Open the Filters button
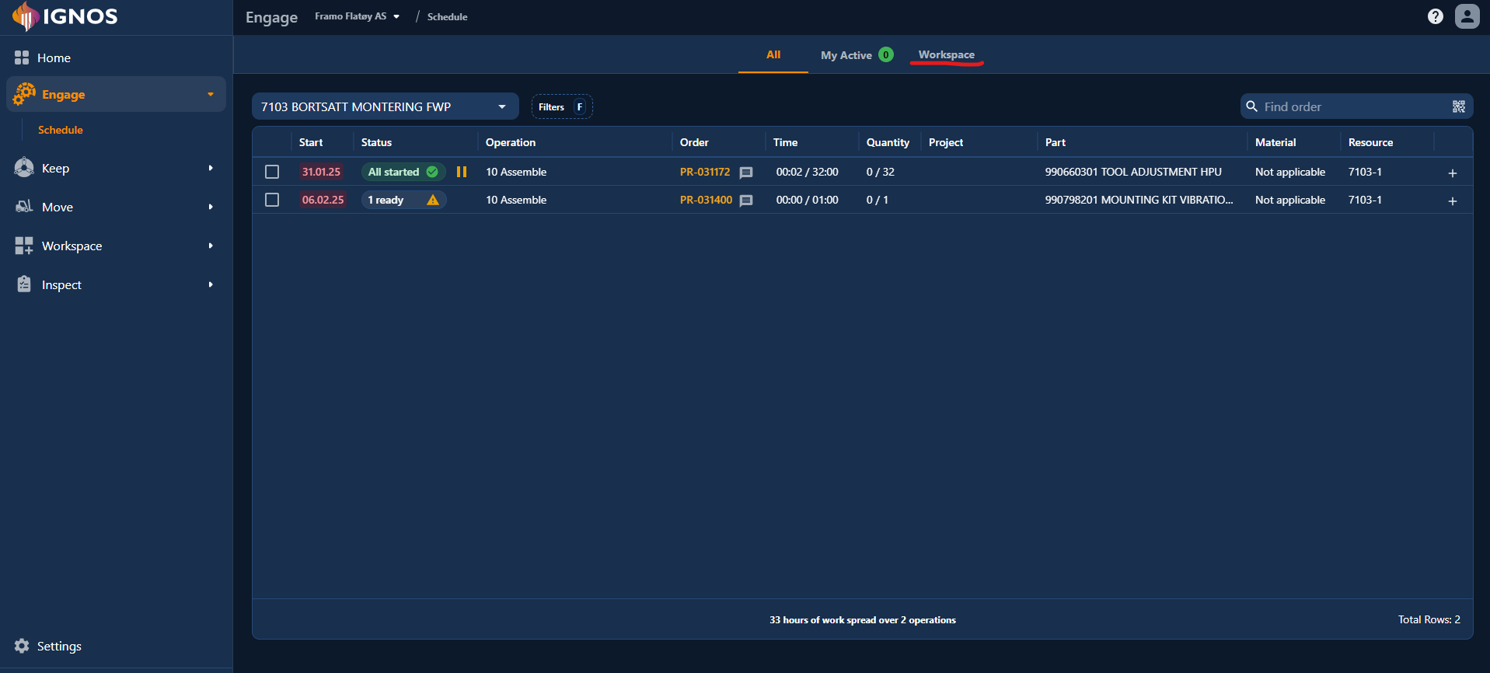This screenshot has width=1490, height=673. point(561,106)
